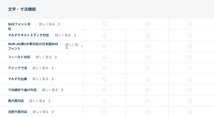Open 詳しく見る link for クイック寸法

[41, 68]
